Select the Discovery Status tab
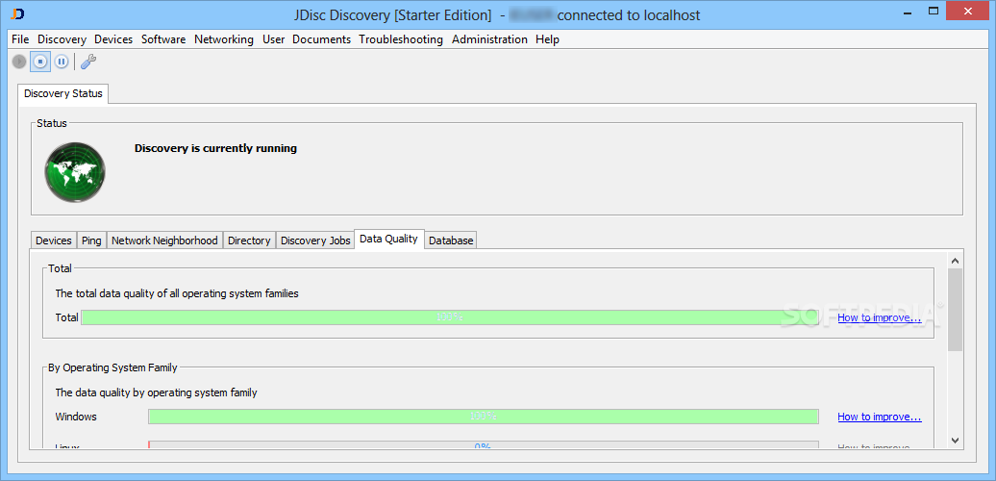 point(62,93)
